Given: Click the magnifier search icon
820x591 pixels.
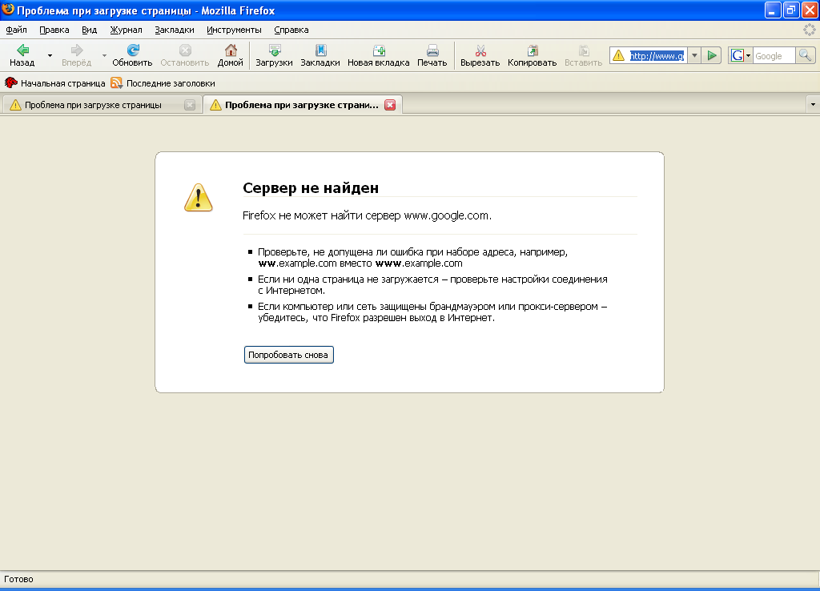Looking at the screenshot, I should (806, 55).
